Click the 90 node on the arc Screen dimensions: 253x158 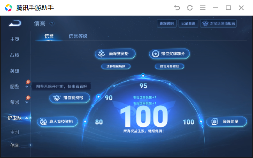tap(98, 97)
